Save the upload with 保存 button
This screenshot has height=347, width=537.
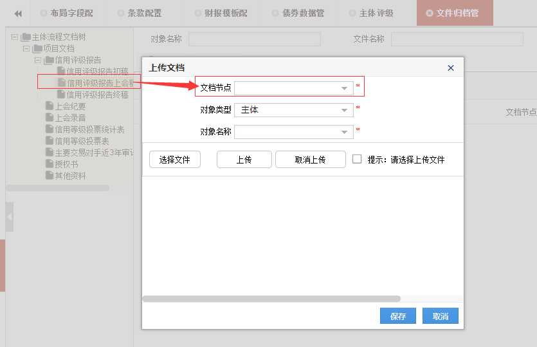(x=398, y=316)
